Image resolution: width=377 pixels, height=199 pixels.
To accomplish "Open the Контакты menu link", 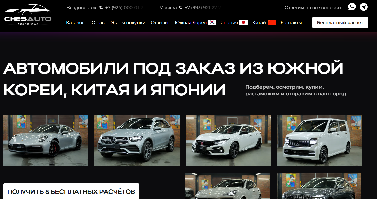I will (291, 23).
